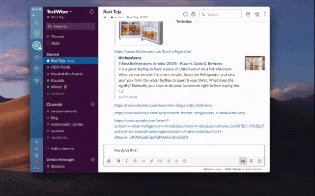Click the search magnifier in the app rail

coord(36,23)
